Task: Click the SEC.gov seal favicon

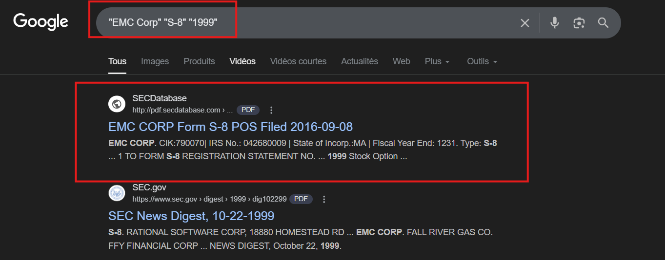Action: pyautogui.click(x=117, y=193)
